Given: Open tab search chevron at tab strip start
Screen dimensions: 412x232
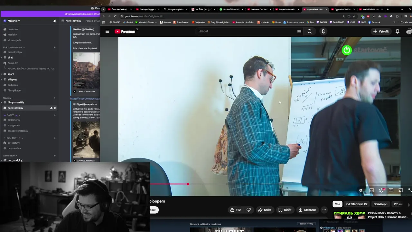Looking at the screenshot, I should (103, 9).
